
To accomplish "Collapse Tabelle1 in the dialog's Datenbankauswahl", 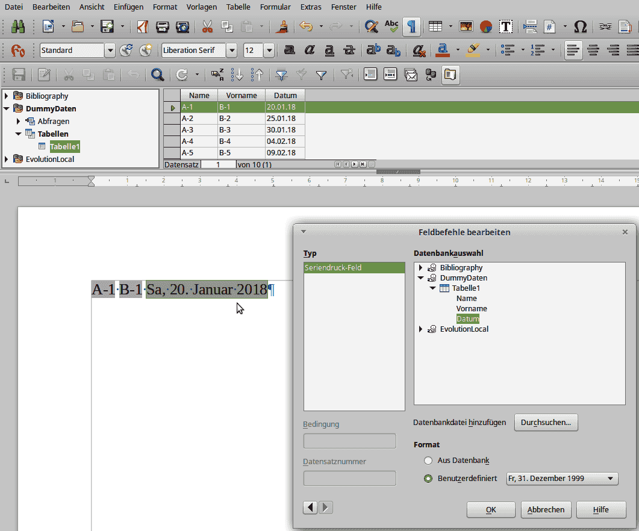I will (x=433, y=288).
